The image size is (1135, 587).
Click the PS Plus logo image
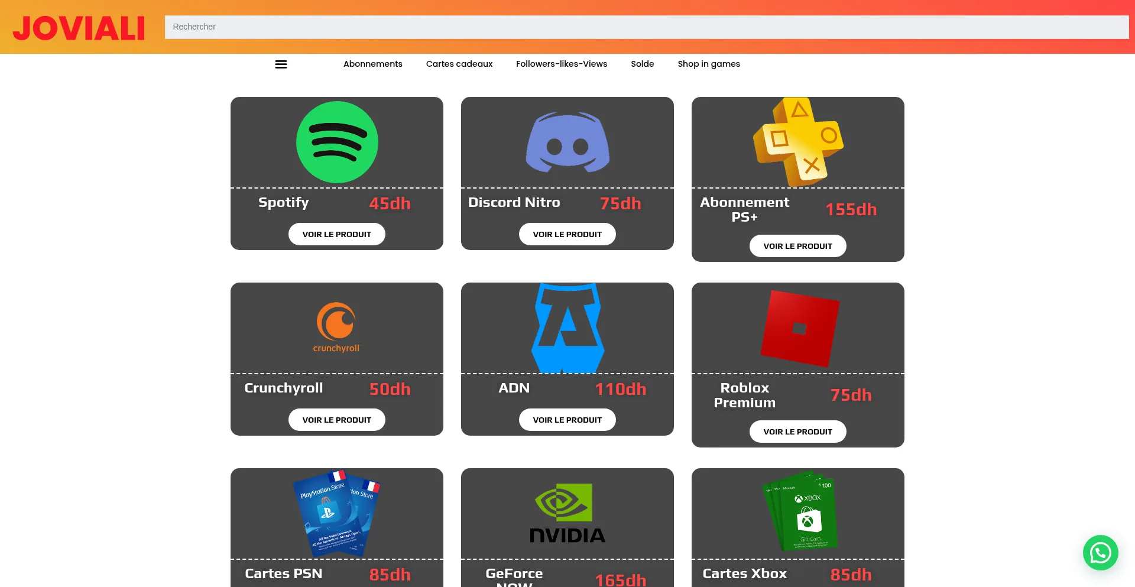coord(798,142)
